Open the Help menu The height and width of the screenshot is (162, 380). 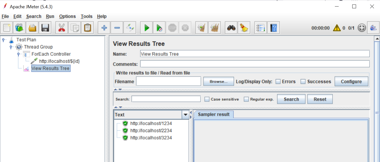pyautogui.click(x=102, y=16)
